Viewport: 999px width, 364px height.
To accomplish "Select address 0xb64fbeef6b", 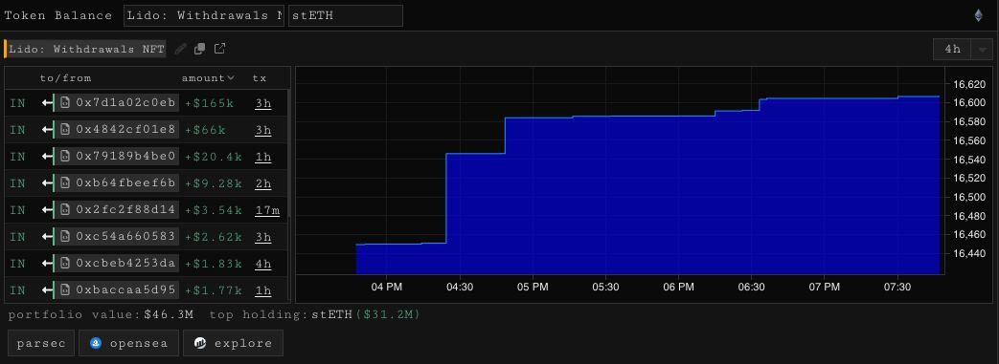I will (x=125, y=182).
